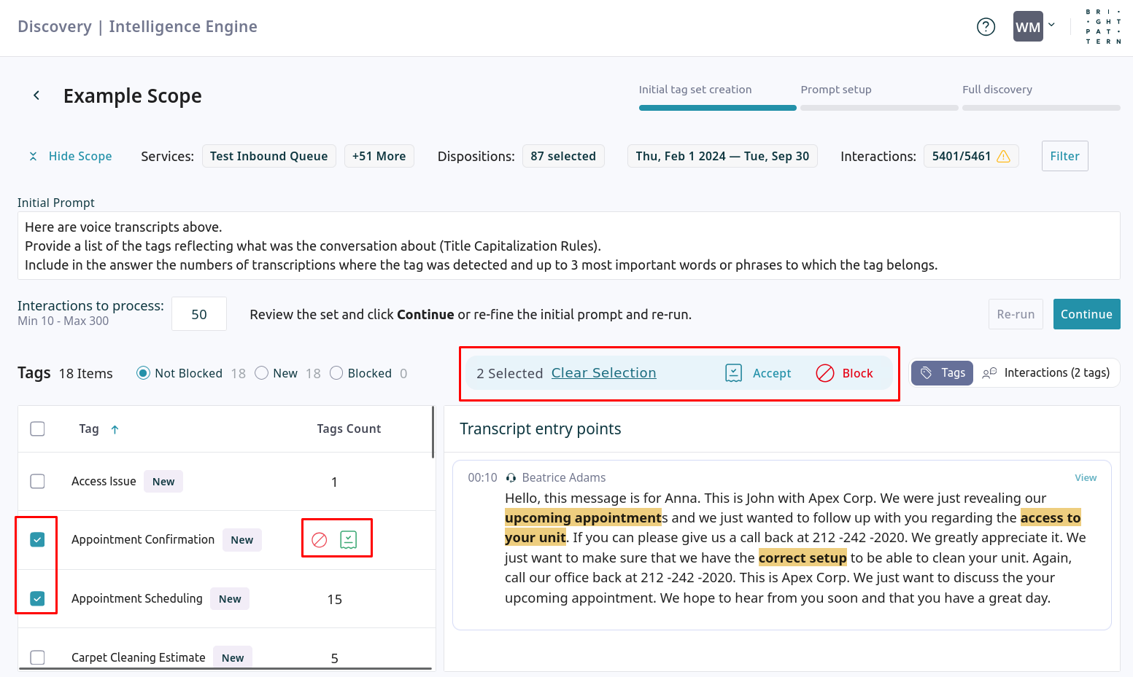Screen dimensions: 1133x677
Task: Click the tag icon in Tags tab
Action: click(926, 372)
